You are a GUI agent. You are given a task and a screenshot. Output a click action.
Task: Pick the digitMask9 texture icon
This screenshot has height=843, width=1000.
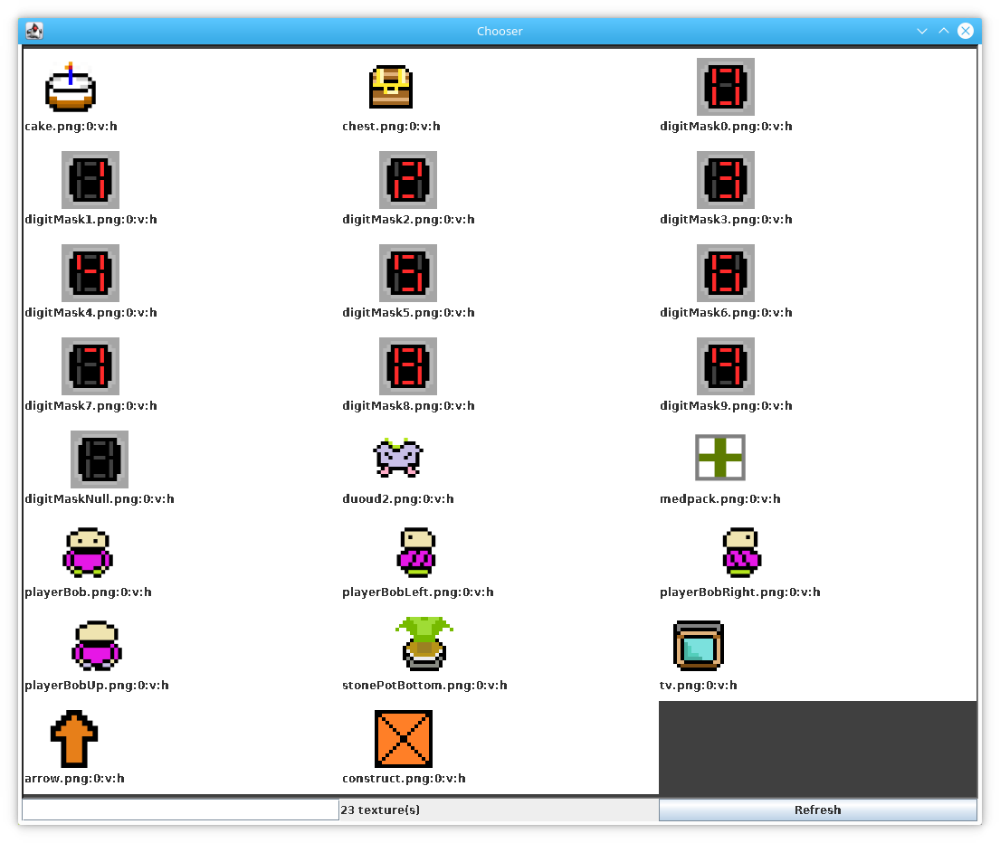tap(726, 365)
